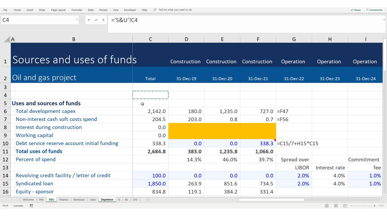The image size is (387, 217).
Task: Cancel formula entry with the X icon
Action: coord(89,20)
